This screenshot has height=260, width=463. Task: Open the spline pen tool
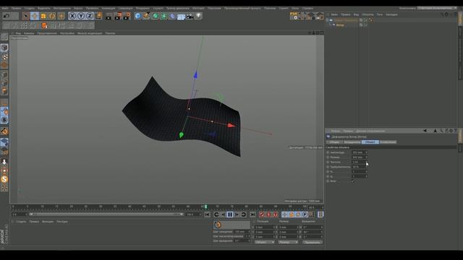(x=146, y=16)
